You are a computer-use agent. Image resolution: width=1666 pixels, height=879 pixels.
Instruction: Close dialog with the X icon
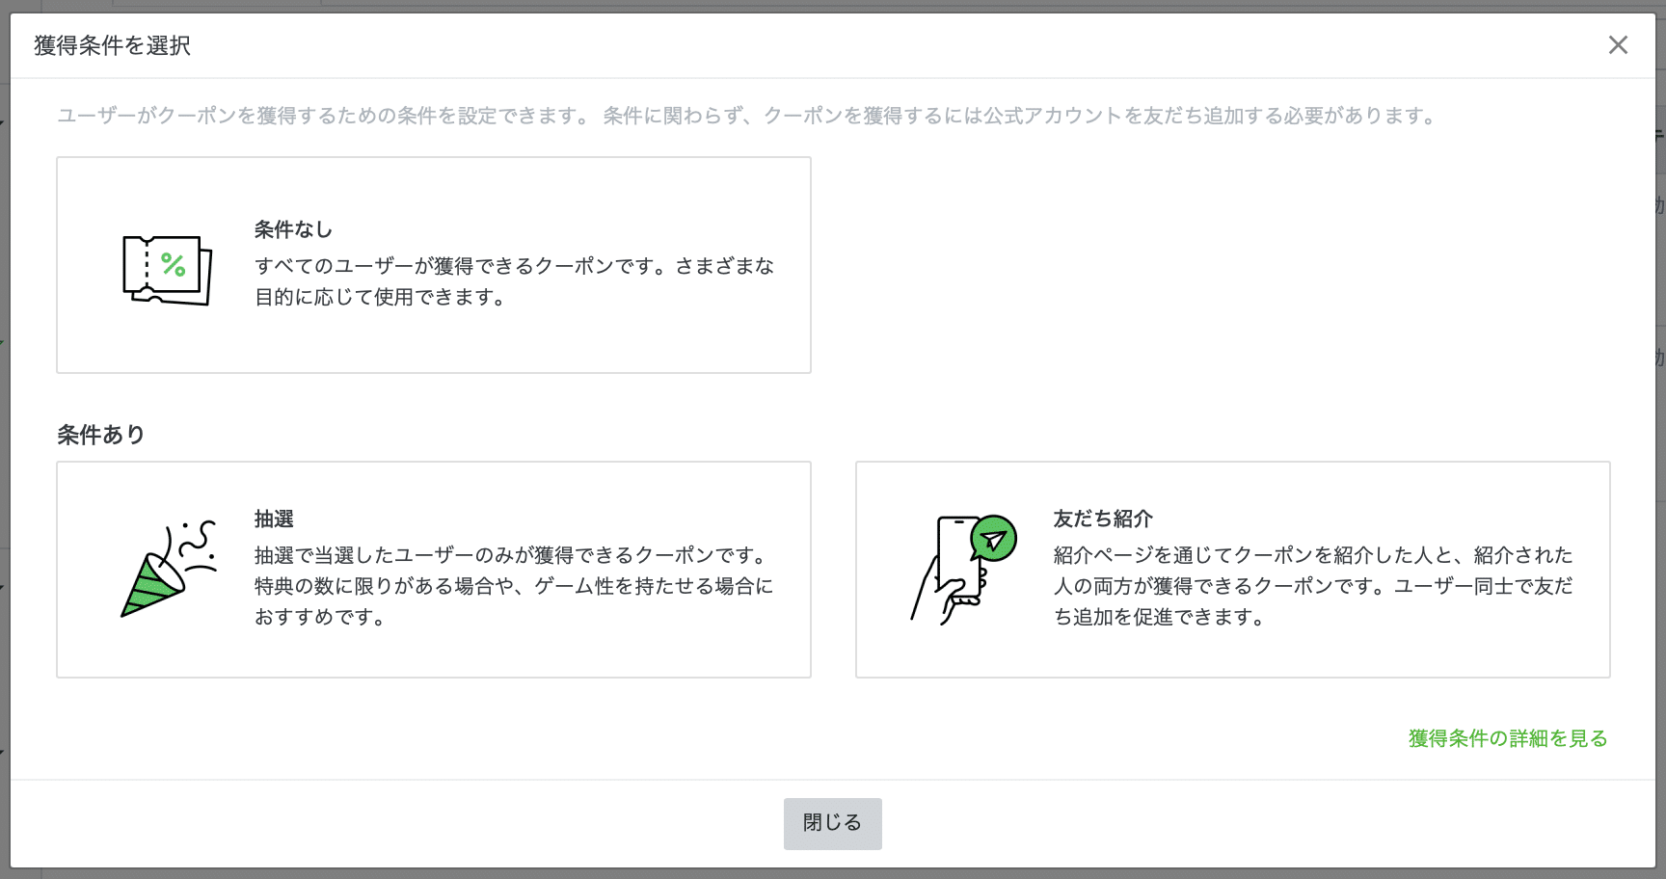pos(1618,45)
